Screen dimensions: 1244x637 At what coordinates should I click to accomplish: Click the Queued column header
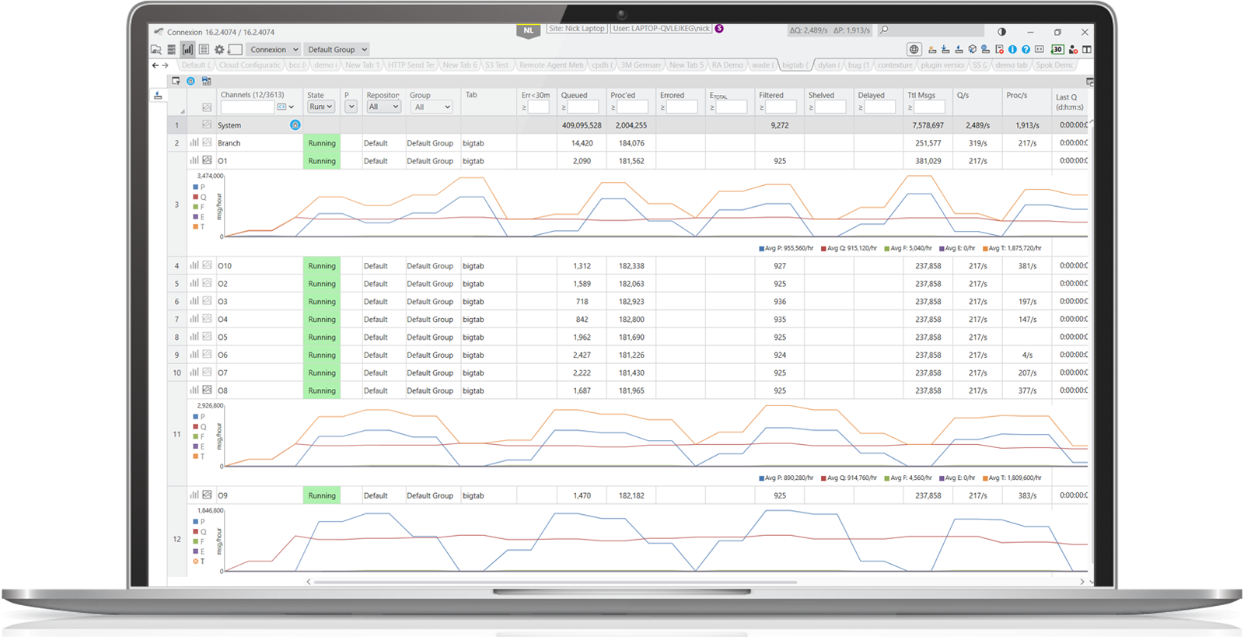[x=575, y=95]
